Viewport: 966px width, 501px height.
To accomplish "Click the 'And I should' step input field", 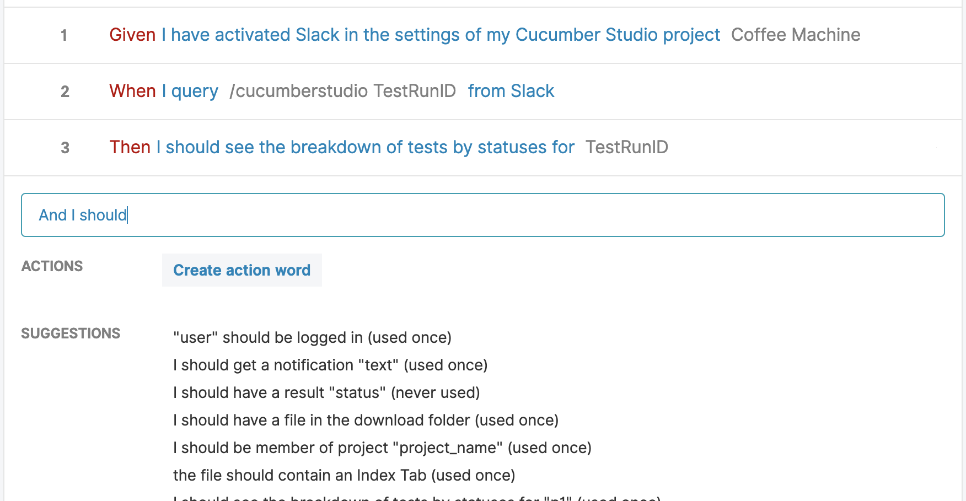I will [x=482, y=215].
